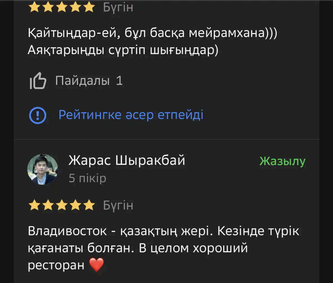Click the thumbs-up helpful icon
The width and height of the screenshot is (333, 283).
click(38, 81)
